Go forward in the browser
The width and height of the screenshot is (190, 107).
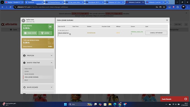point(6,7)
